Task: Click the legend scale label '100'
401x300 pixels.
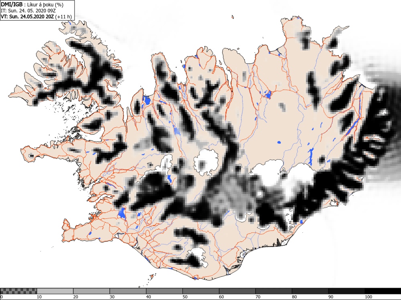Action: tap(368, 297)
